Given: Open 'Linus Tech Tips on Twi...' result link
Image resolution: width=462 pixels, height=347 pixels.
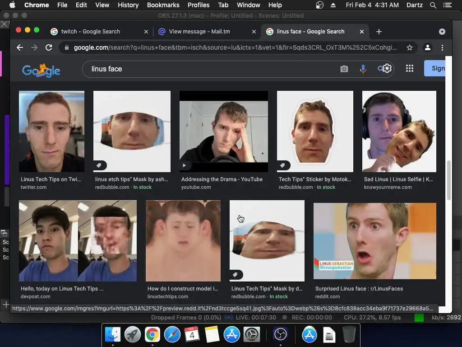Looking at the screenshot, I should (51, 179).
